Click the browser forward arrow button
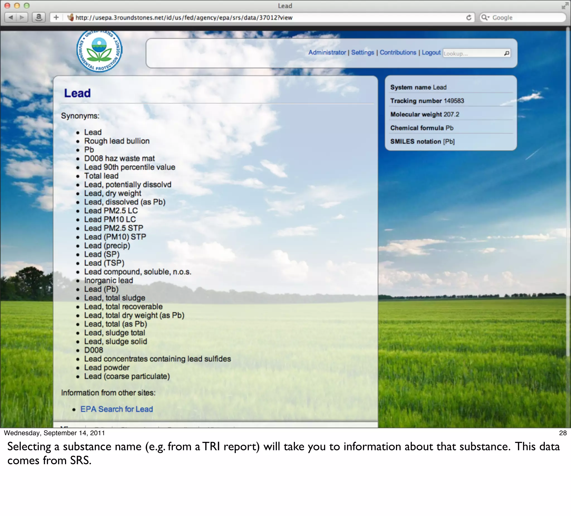 (22, 18)
